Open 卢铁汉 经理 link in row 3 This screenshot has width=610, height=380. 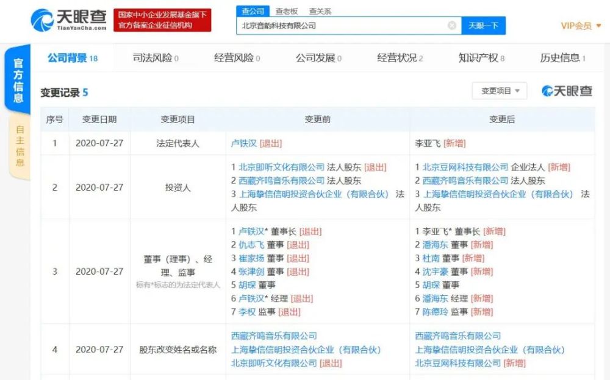coord(251,298)
